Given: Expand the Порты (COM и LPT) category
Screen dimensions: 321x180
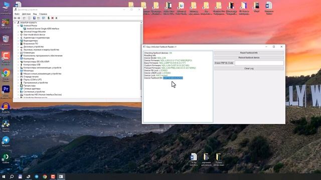Looking at the screenshot, I should [18, 79].
